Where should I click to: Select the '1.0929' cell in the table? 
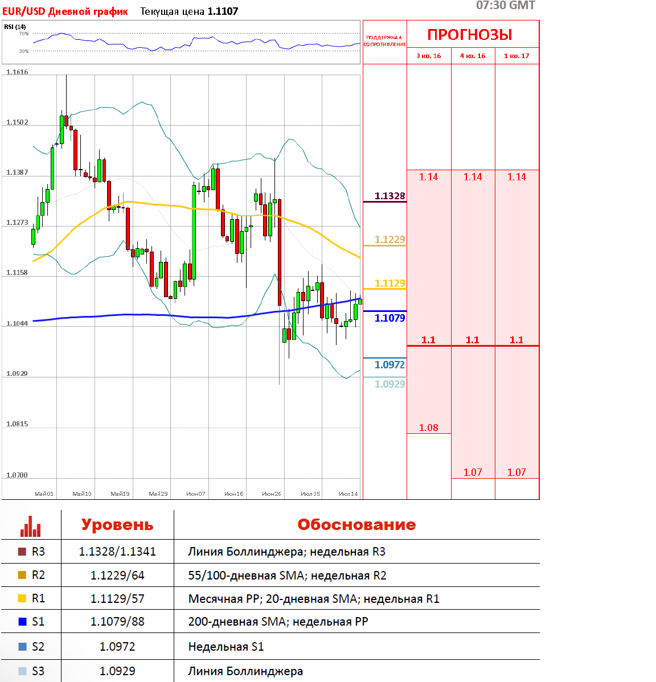(x=117, y=671)
